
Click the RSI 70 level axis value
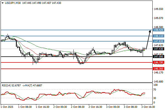155,90
